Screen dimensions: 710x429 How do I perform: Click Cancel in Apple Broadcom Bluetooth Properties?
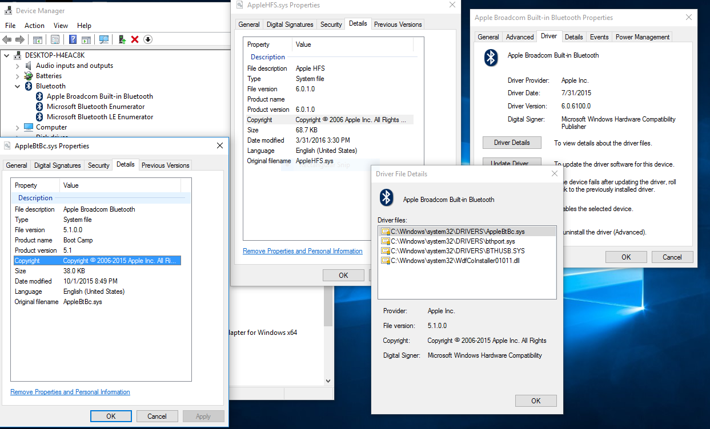click(672, 257)
